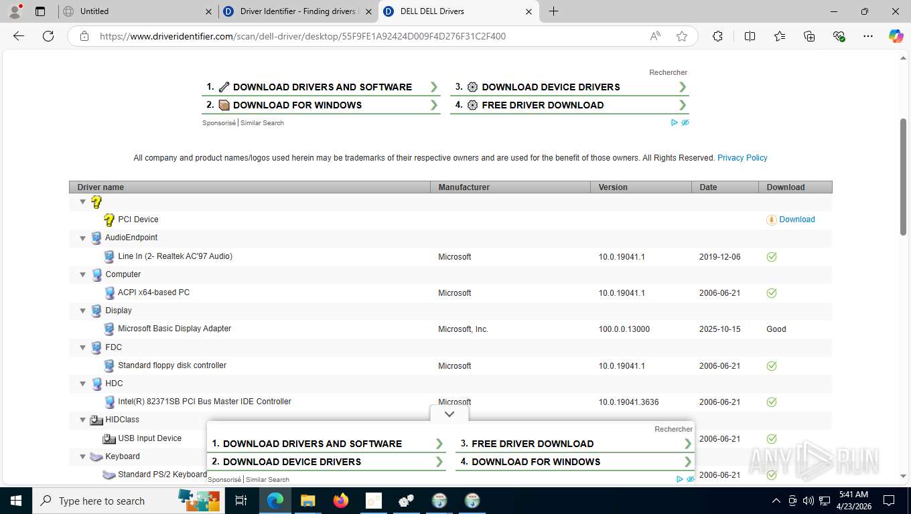The height and width of the screenshot is (514, 911).
Task: Open the Edge profile avatar
Action: (x=15, y=11)
